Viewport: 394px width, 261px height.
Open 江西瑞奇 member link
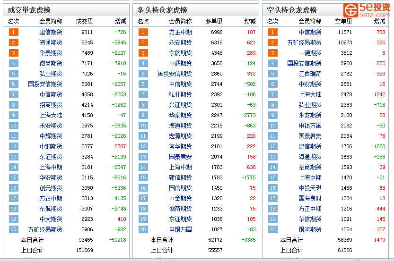pos(310,74)
